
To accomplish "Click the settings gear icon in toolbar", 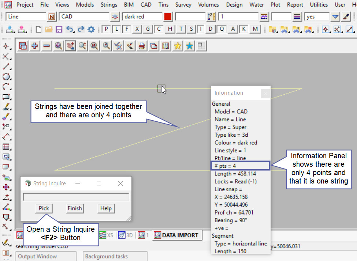I will (x=91, y=29).
